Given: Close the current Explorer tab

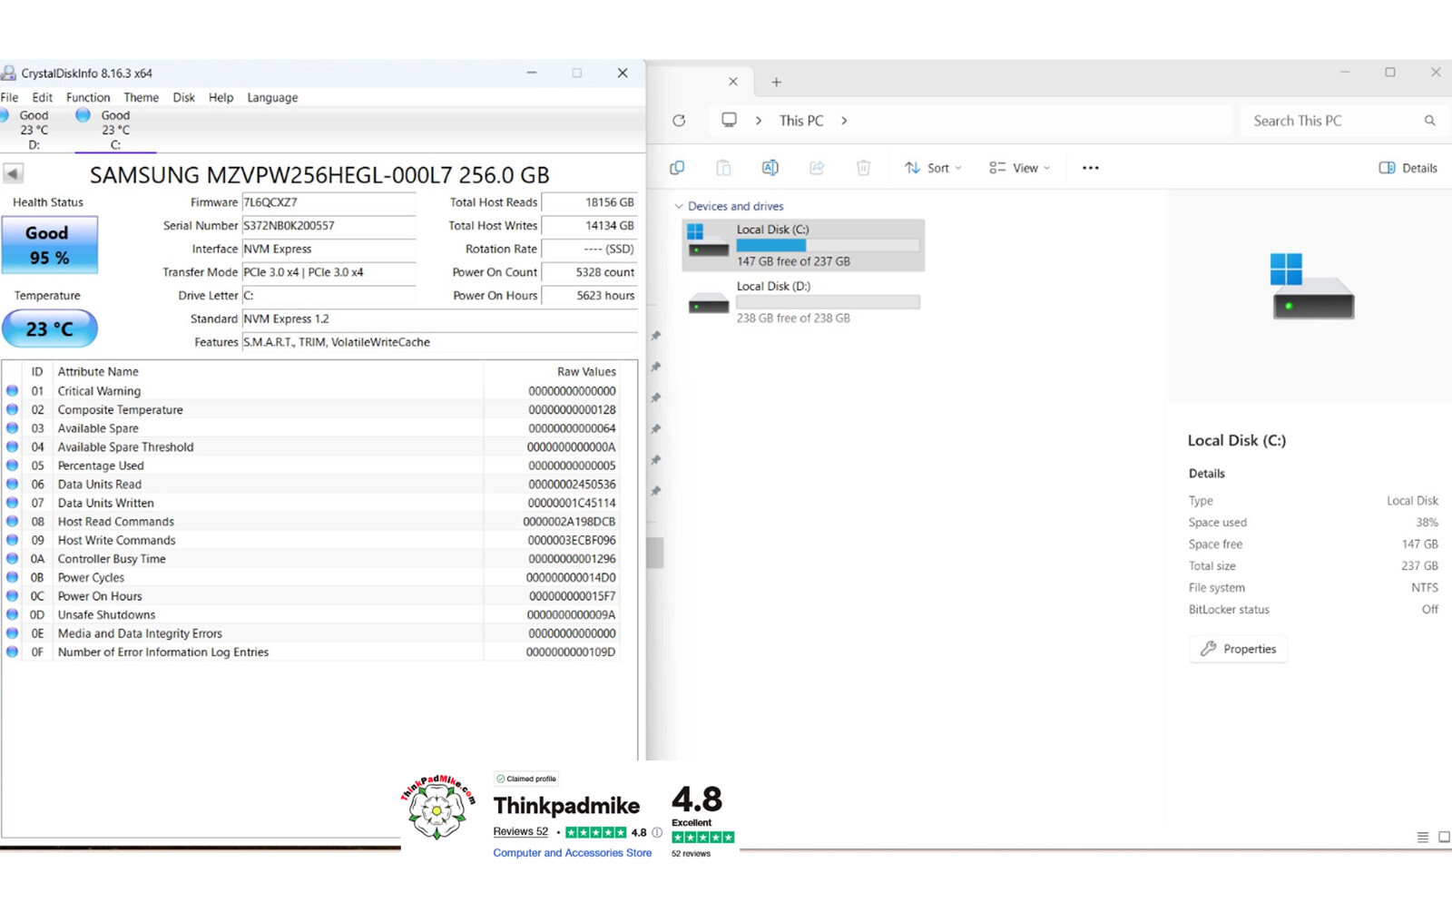Looking at the screenshot, I should (733, 82).
